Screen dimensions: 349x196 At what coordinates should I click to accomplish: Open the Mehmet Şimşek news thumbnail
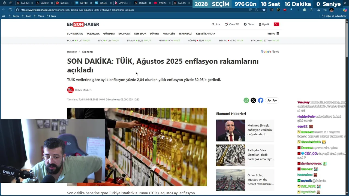point(231,130)
